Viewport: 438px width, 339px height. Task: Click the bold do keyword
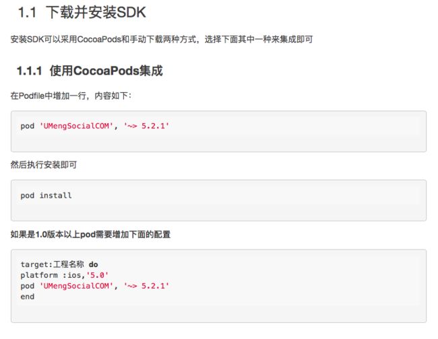(x=93, y=264)
